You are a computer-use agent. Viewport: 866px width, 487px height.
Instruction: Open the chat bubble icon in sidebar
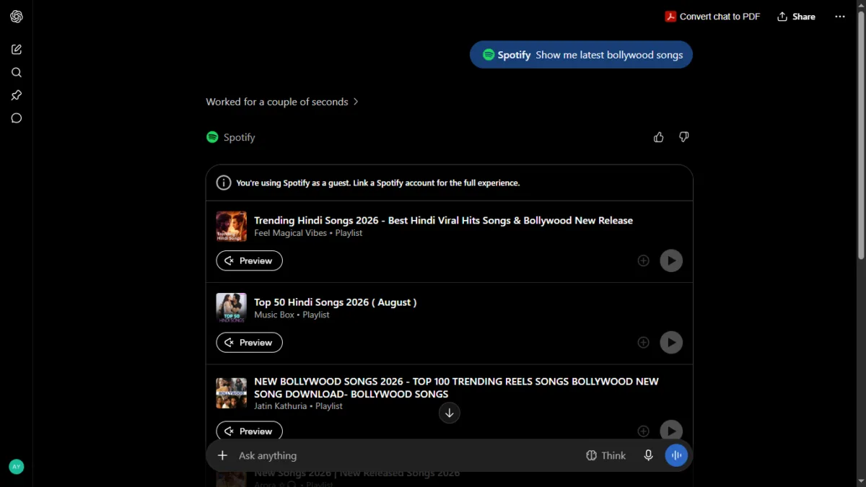click(17, 118)
